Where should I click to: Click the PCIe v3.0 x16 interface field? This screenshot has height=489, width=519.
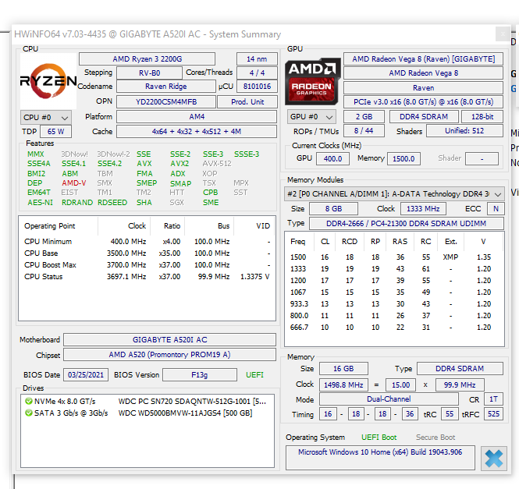click(x=423, y=102)
